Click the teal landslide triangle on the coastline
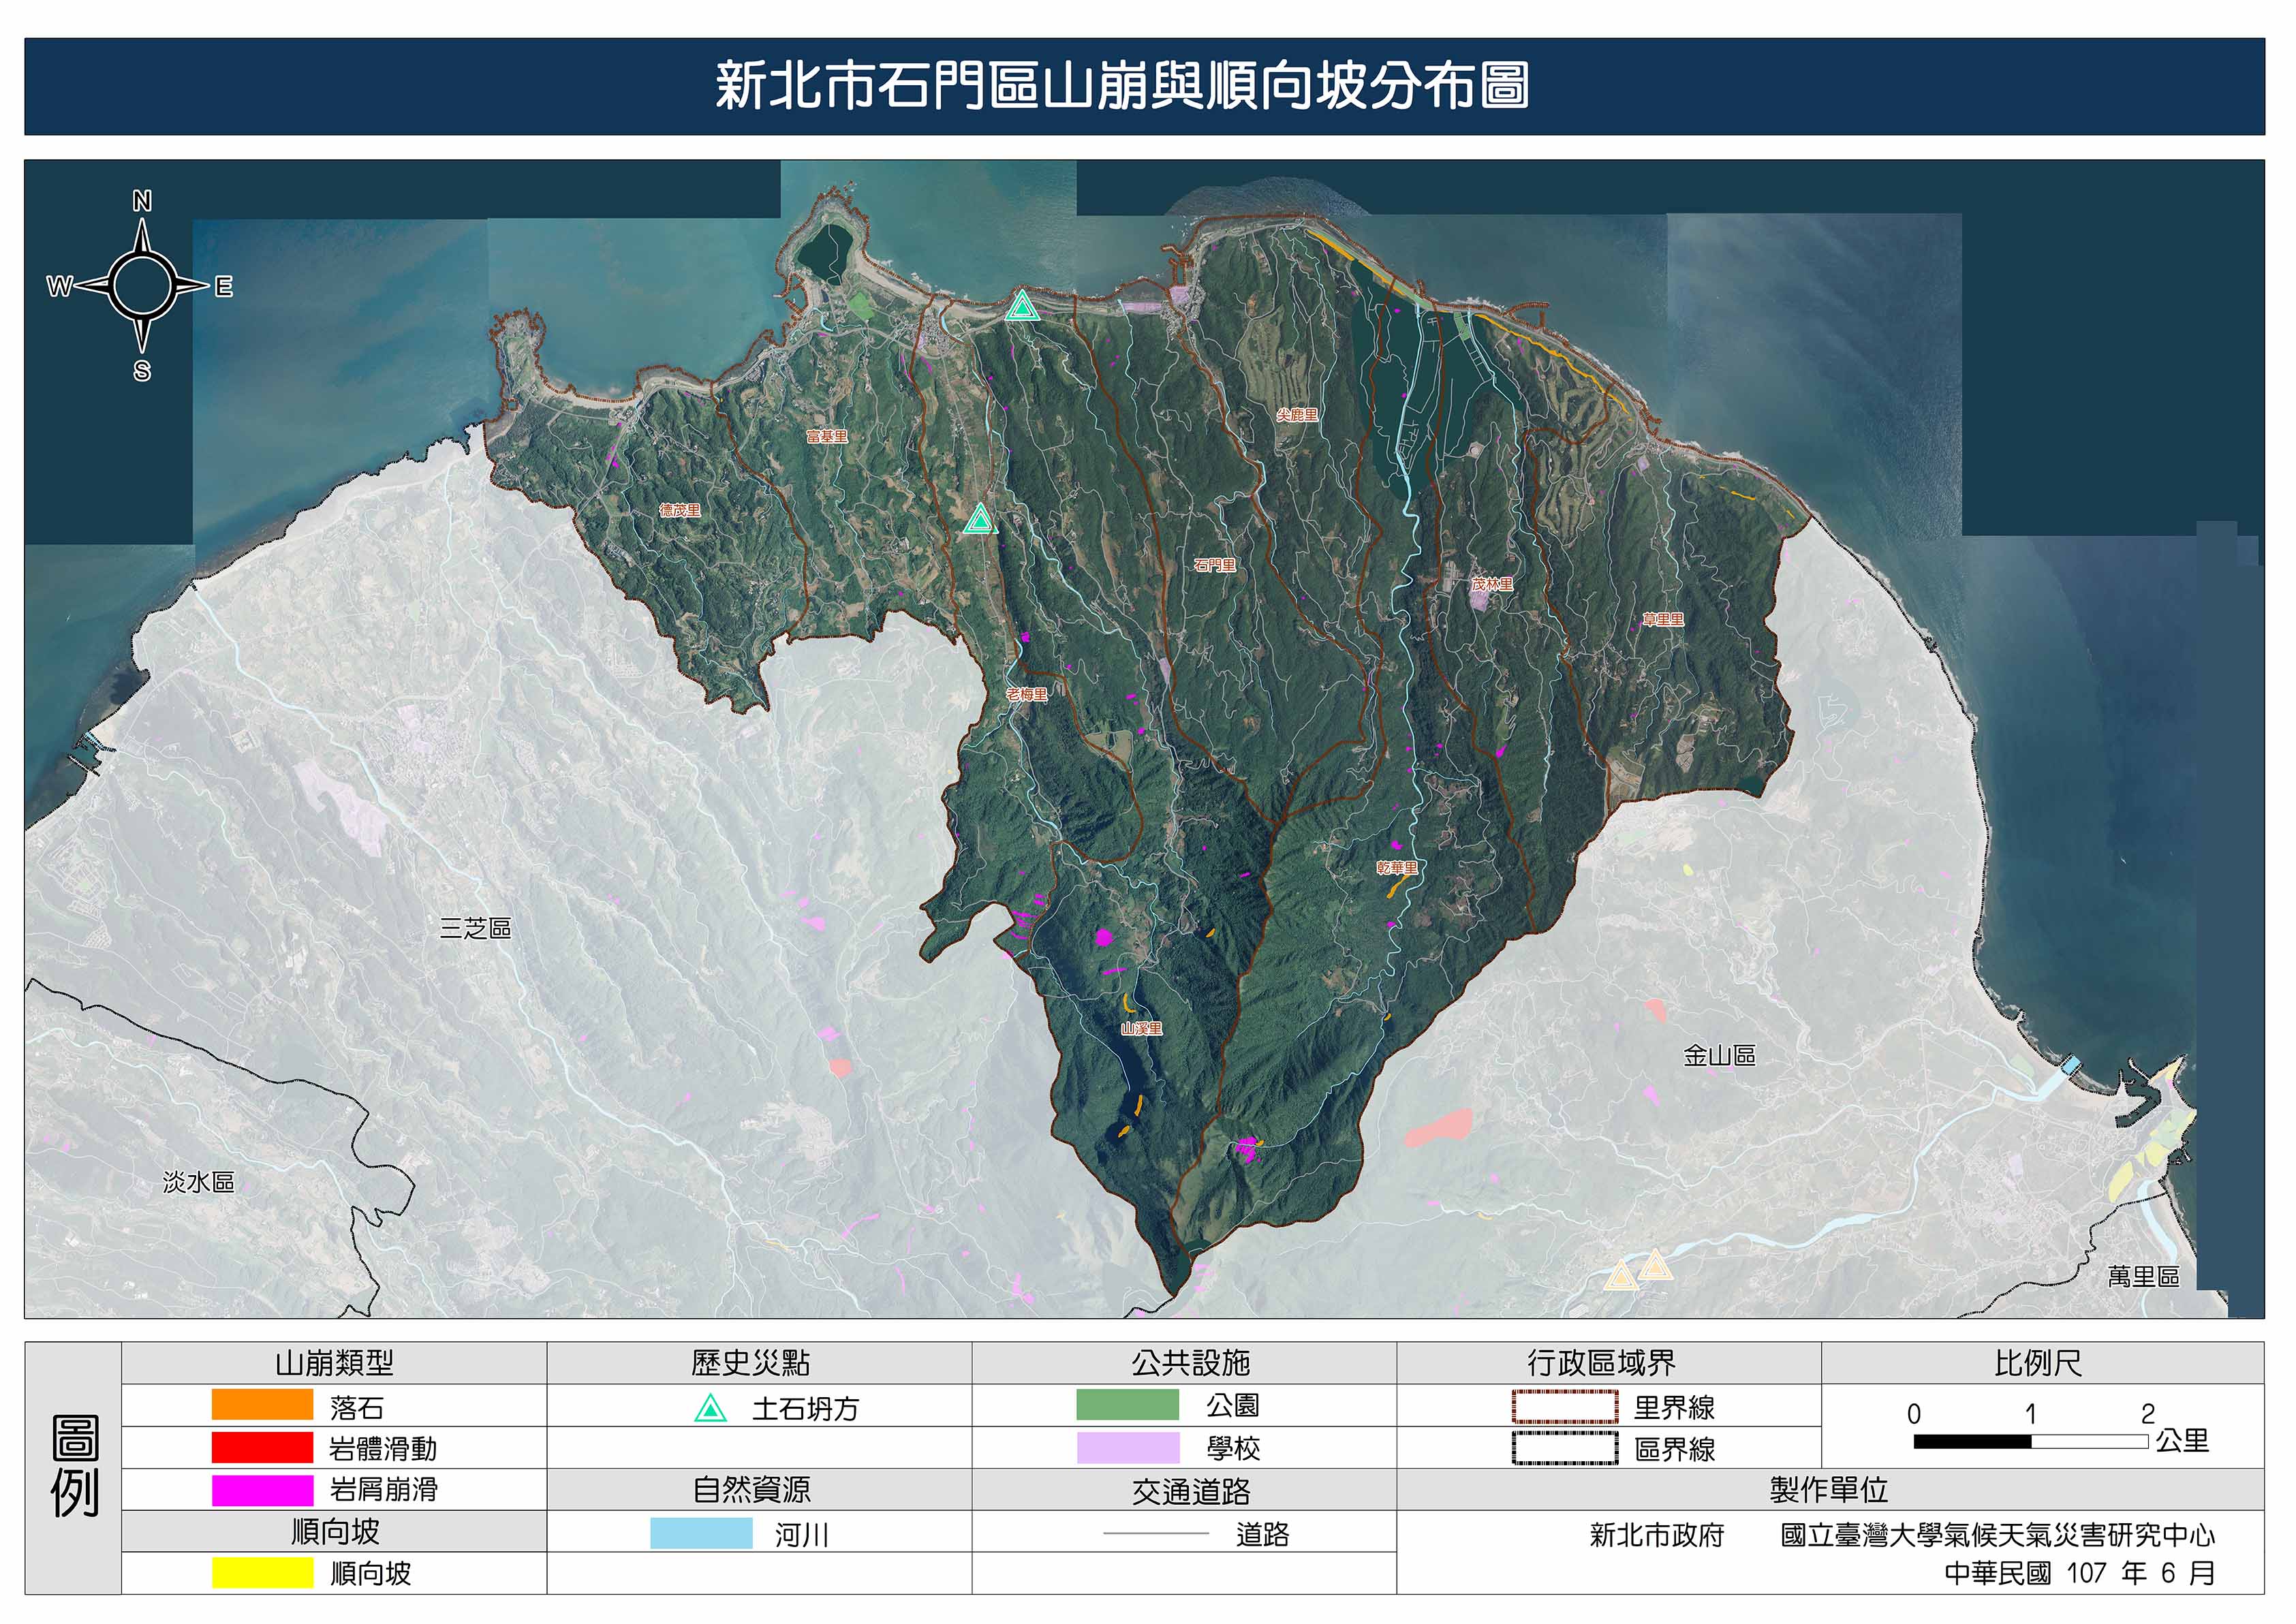This screenshot has width=2296, height=1624. (1021, 306)
